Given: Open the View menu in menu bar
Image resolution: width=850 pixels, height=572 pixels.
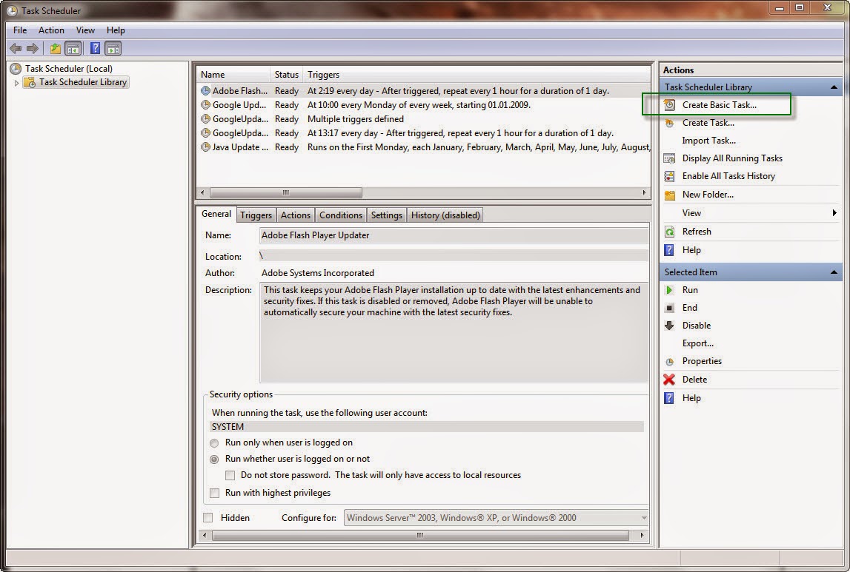Looking at the screenshot, I should pos(86,30).
